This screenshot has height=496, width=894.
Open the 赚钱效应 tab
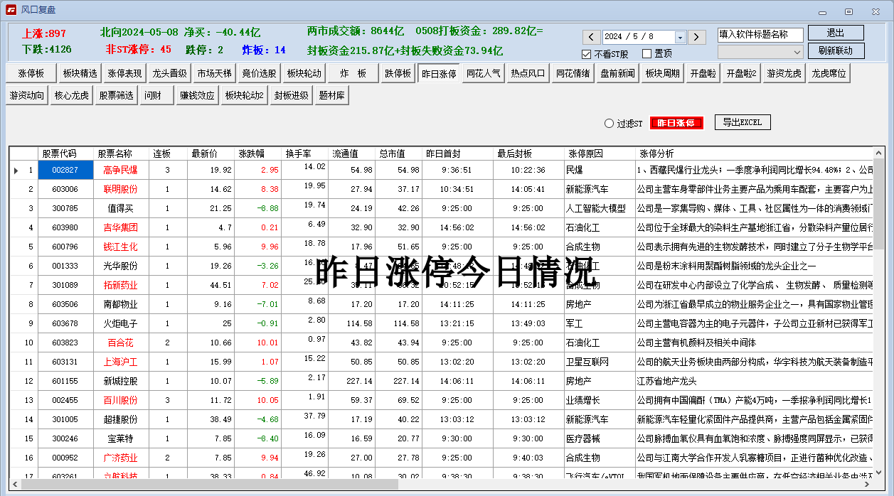[197, 95]
